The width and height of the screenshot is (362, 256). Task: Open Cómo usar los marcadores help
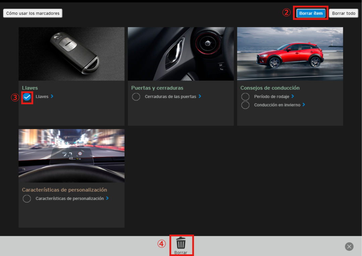[33, 13]
